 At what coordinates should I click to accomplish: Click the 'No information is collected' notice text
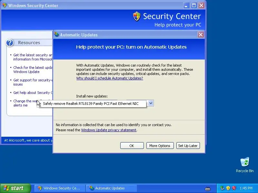(x=114, y=125)
